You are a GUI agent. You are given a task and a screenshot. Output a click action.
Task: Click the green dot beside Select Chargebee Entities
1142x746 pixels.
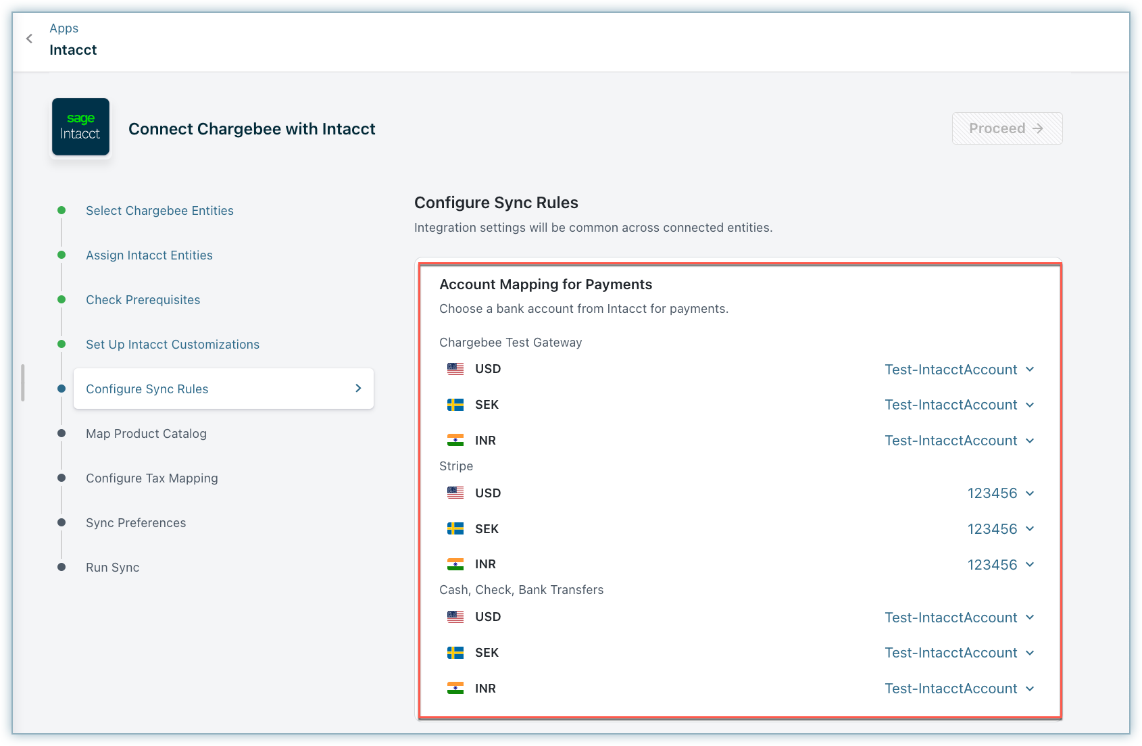tap(61, 210)
